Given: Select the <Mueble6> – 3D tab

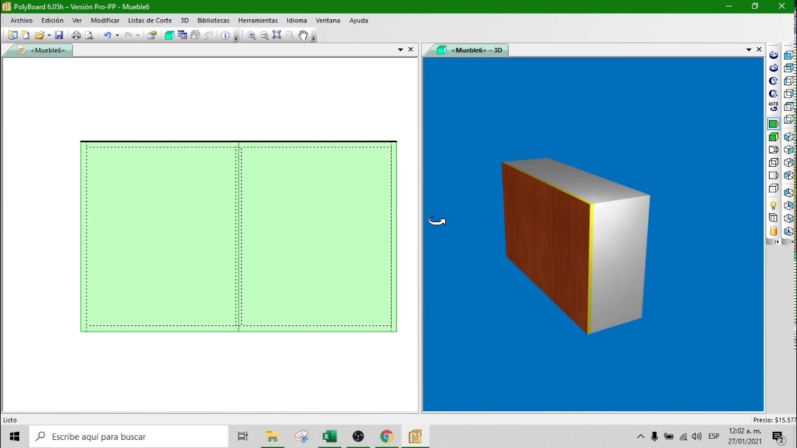Looking at the screenshot, I should [x=471, y=50].
